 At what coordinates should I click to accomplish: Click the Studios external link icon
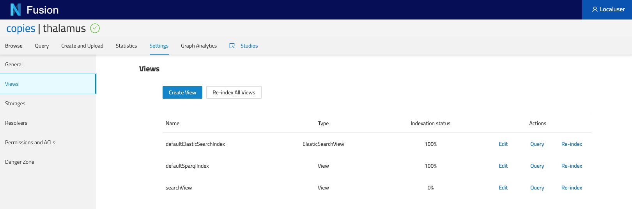click(x=232, y=46)
